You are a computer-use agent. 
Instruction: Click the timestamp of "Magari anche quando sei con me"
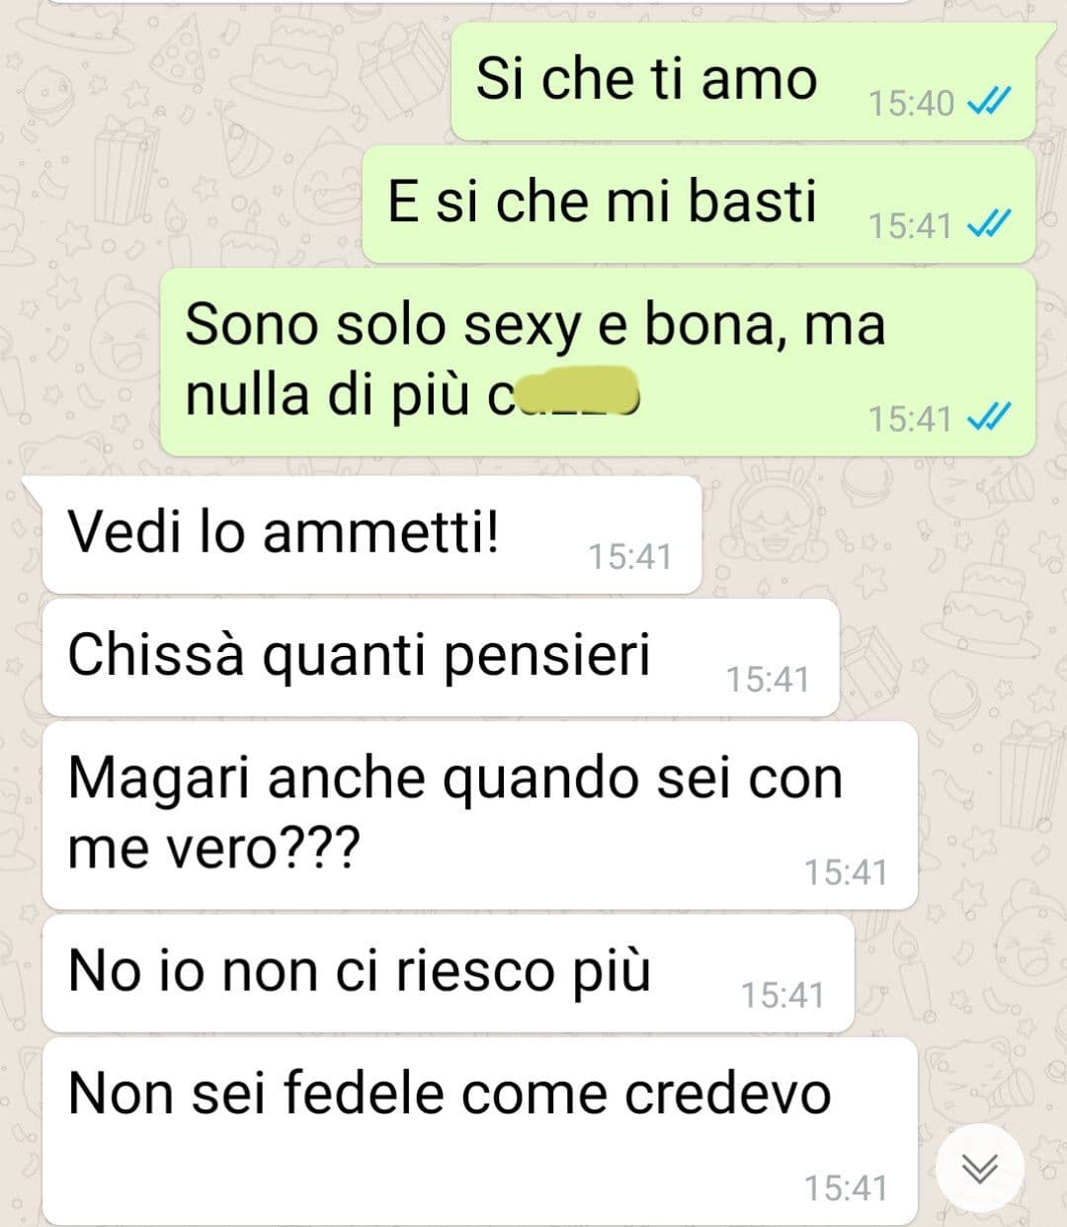pyautogui.click(x=846, y=872)
